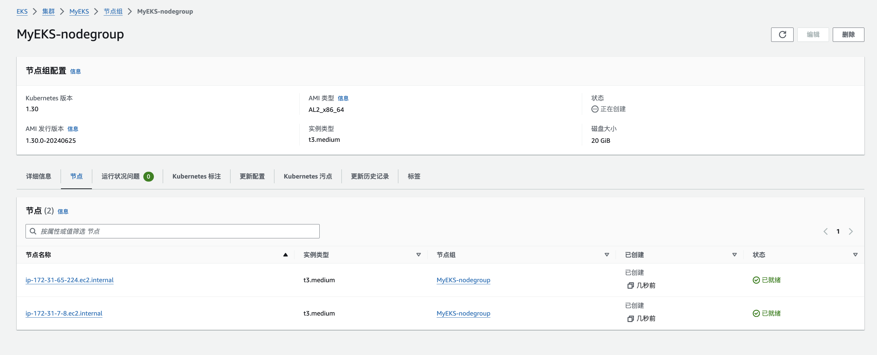Switch to the Kubernetes 污点 tab

point(308,176)
